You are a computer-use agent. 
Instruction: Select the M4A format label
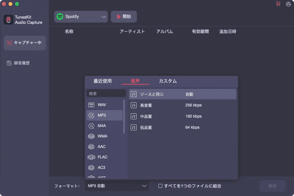point(102,126)
